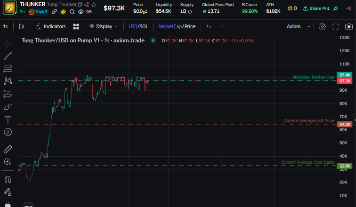The image size is (356, 207).
Task: Select the forecasting position tool
Action: pyautogui.click(x=8, y=94)
